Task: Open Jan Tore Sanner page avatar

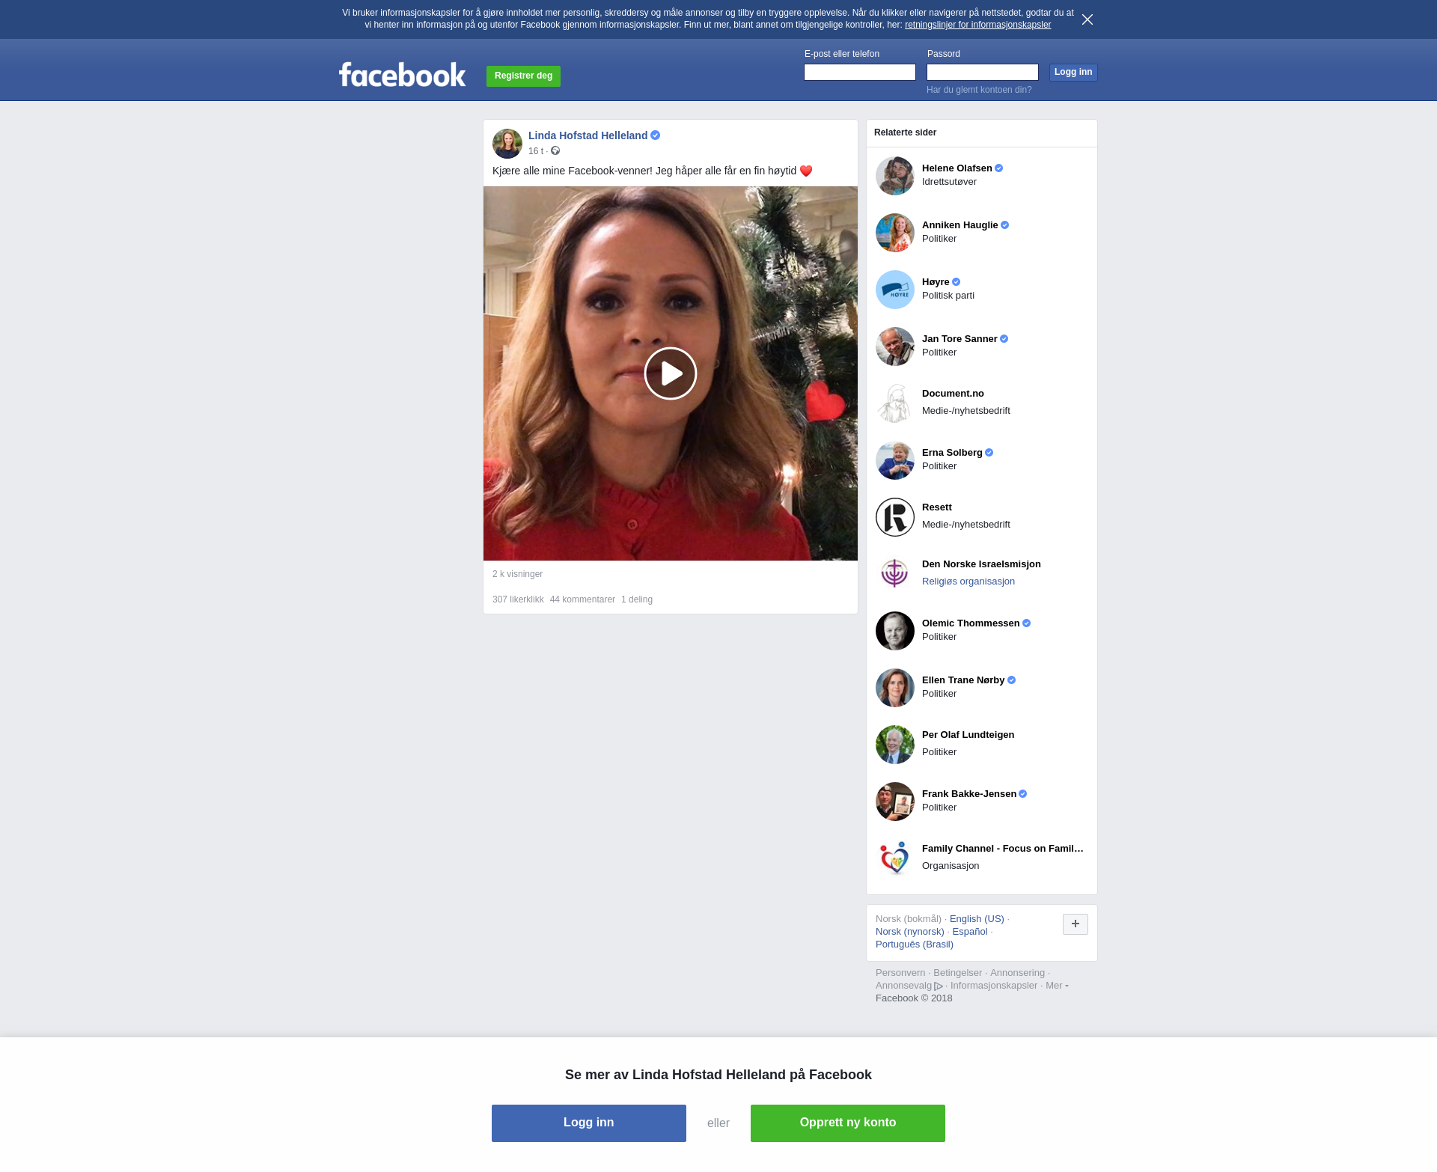Action: [x=895, y=347]
